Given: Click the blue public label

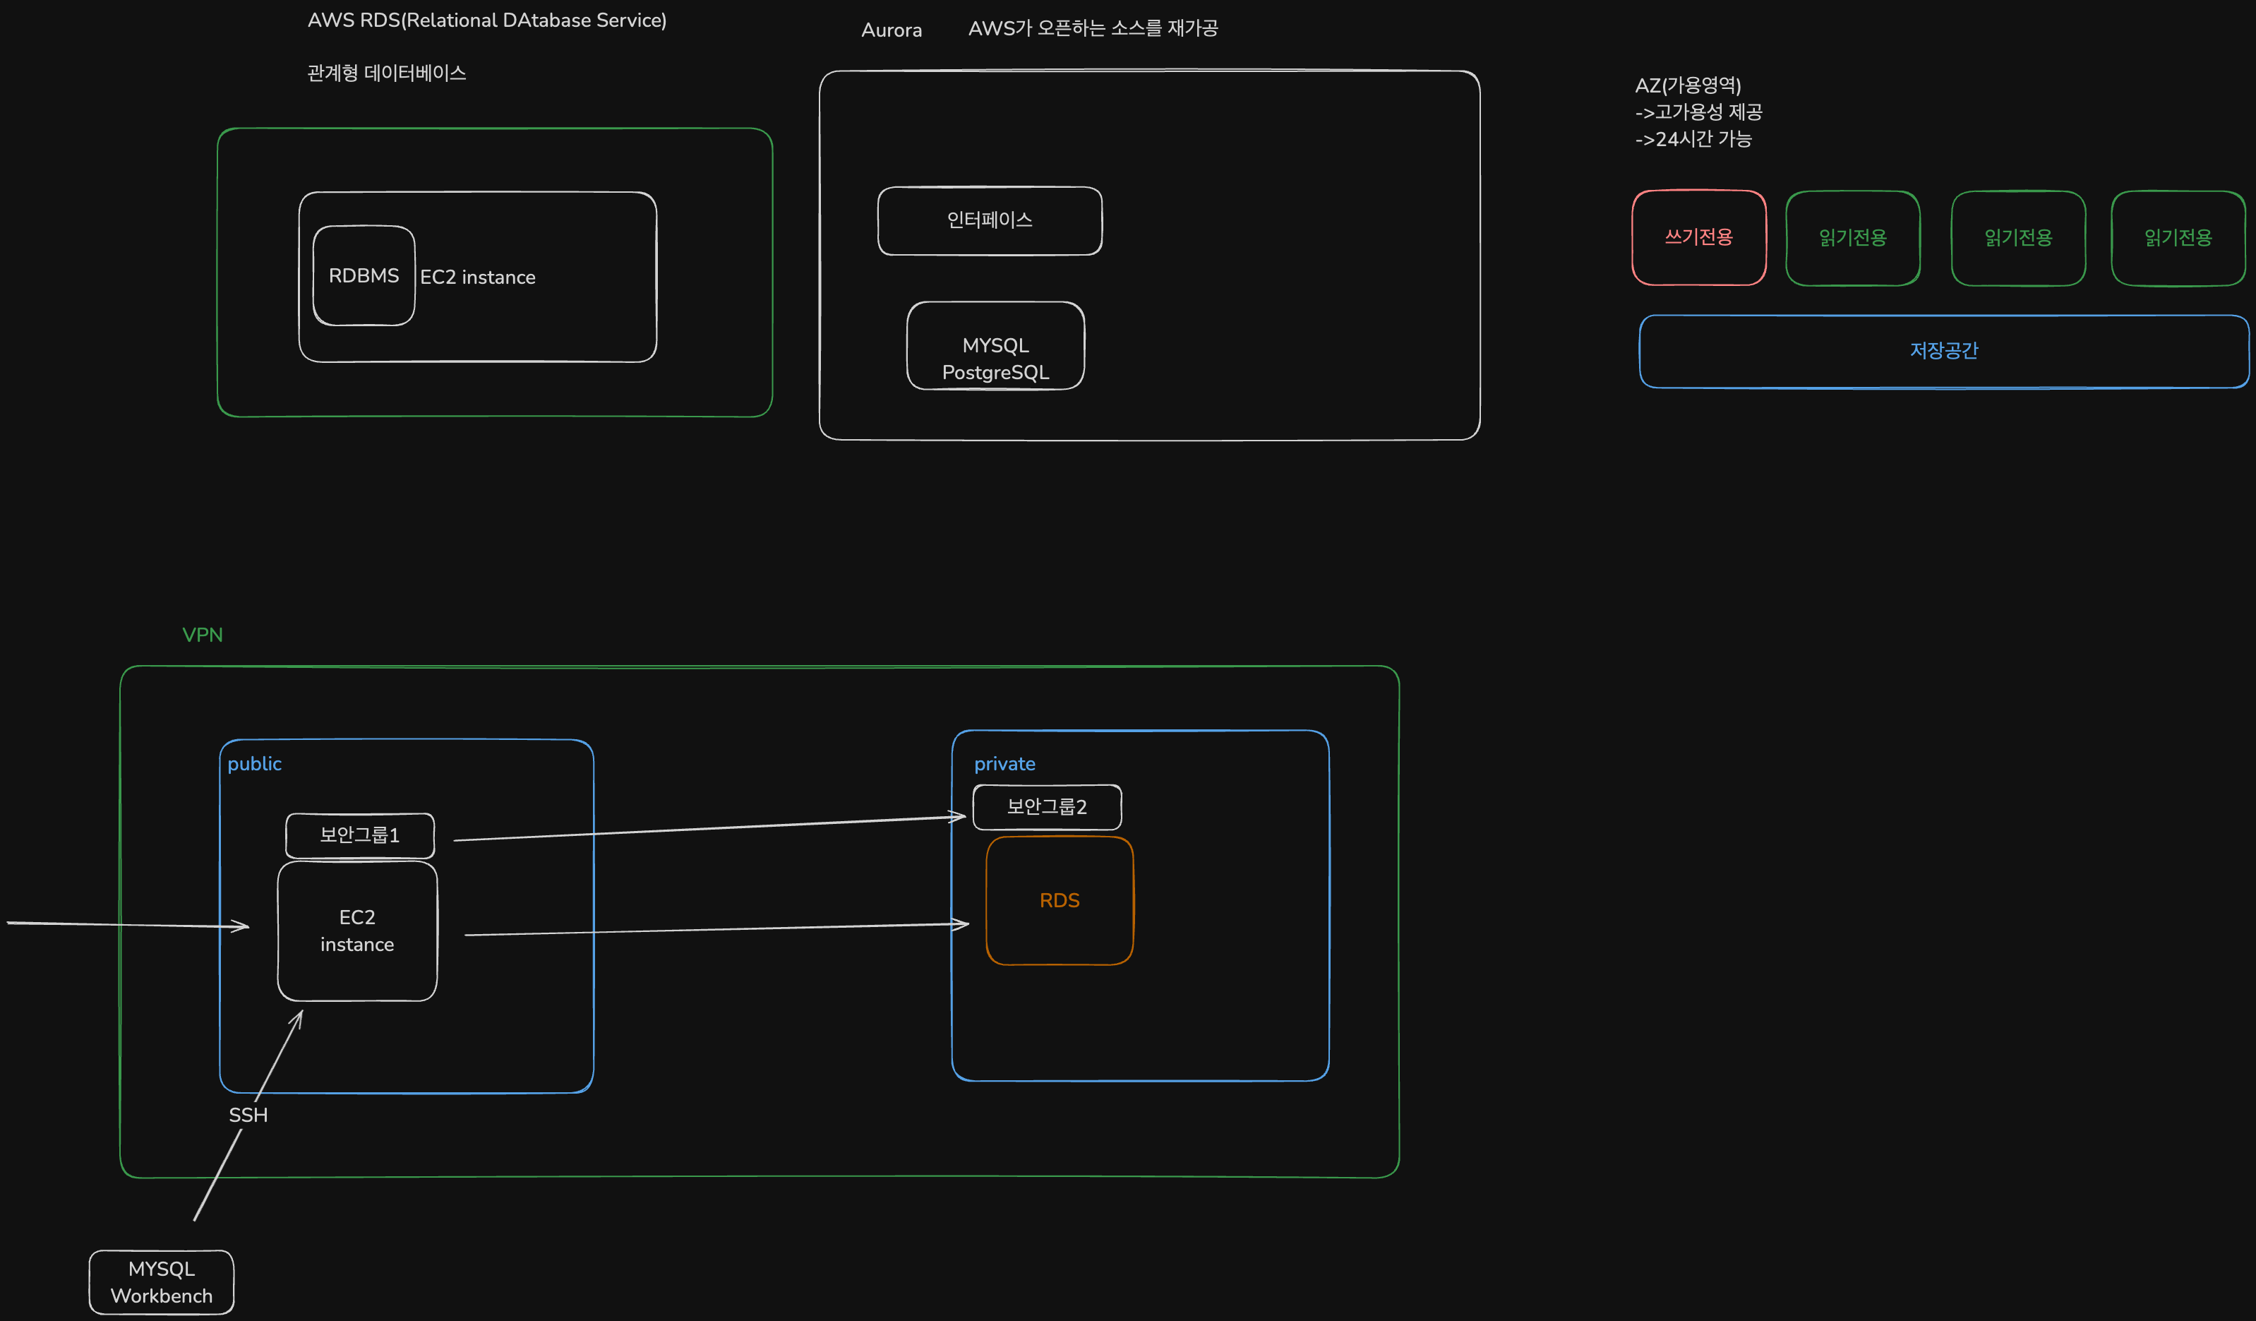Looking at the screenshot, I should [254, 764].
